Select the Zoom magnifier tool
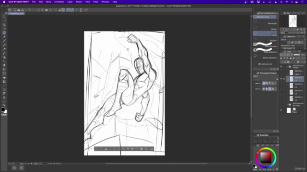This screenshot has height=172, width=307. 4,17
